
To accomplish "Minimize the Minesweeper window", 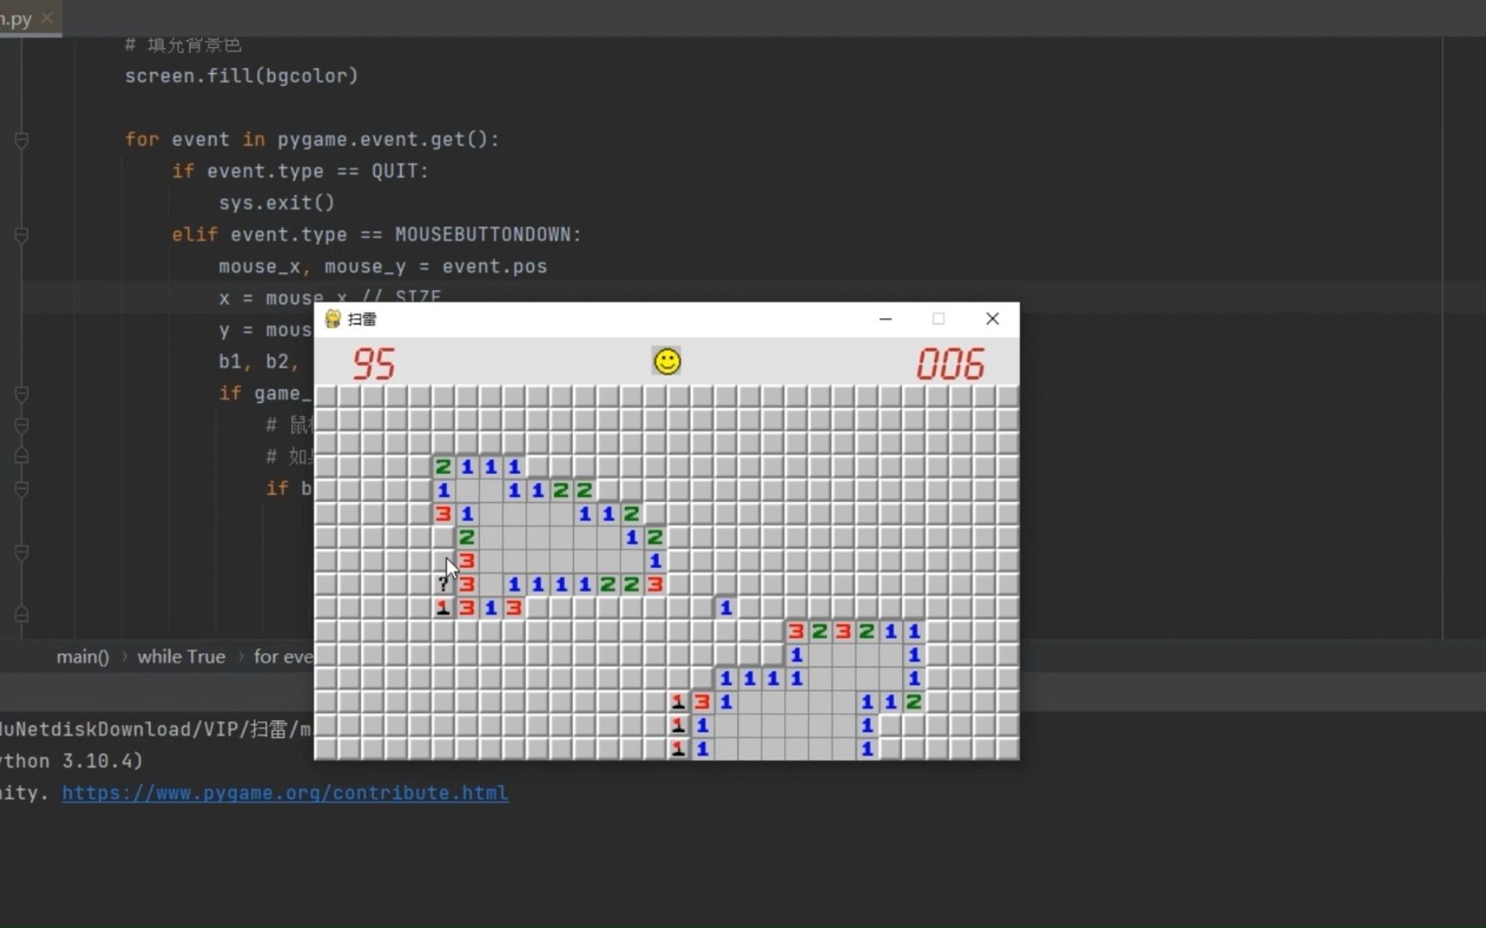I will [886, 319].
